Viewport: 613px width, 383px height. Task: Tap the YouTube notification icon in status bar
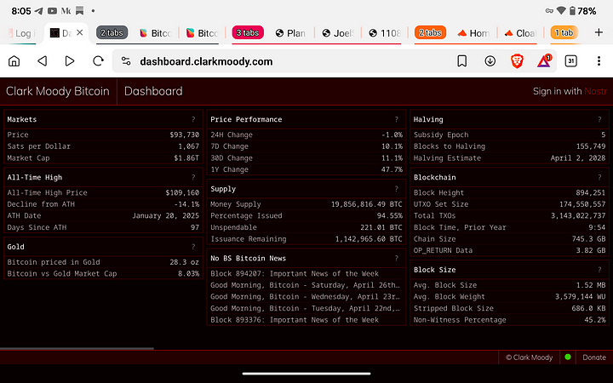click(52, 11)
